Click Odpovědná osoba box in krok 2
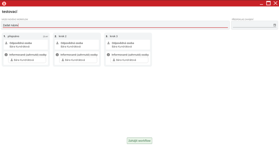Viewport: 279px width, 145px height. 77,45
